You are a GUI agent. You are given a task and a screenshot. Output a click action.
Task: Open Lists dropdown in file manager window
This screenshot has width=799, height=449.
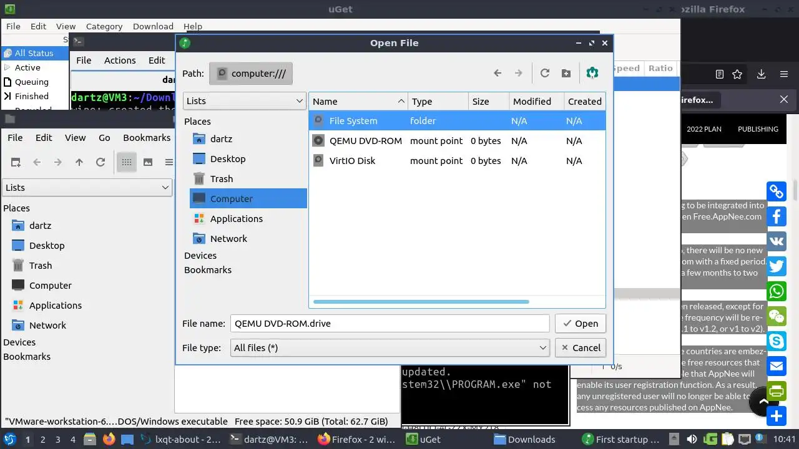pyautogui.click(x=87, y=187)
